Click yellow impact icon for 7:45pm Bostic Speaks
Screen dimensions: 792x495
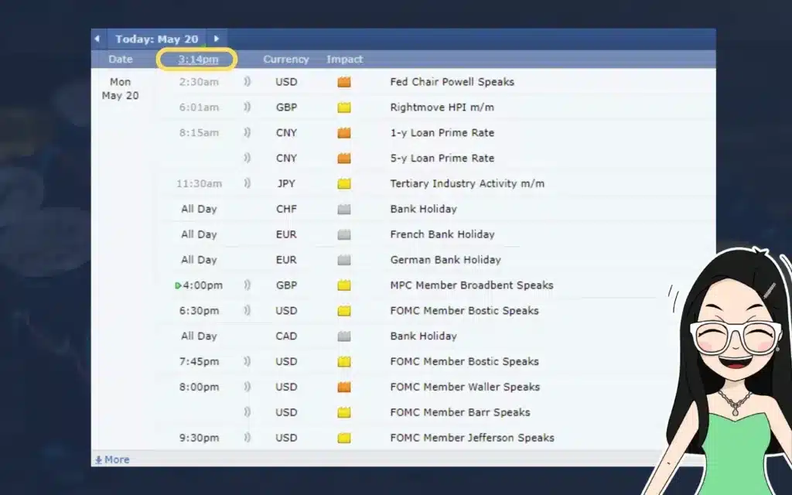point(344,362)
